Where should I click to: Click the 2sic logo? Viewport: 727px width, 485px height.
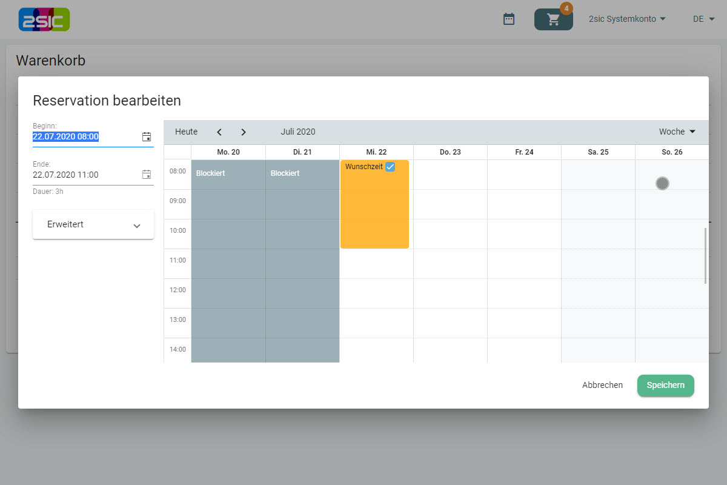[x=44, y=19]
